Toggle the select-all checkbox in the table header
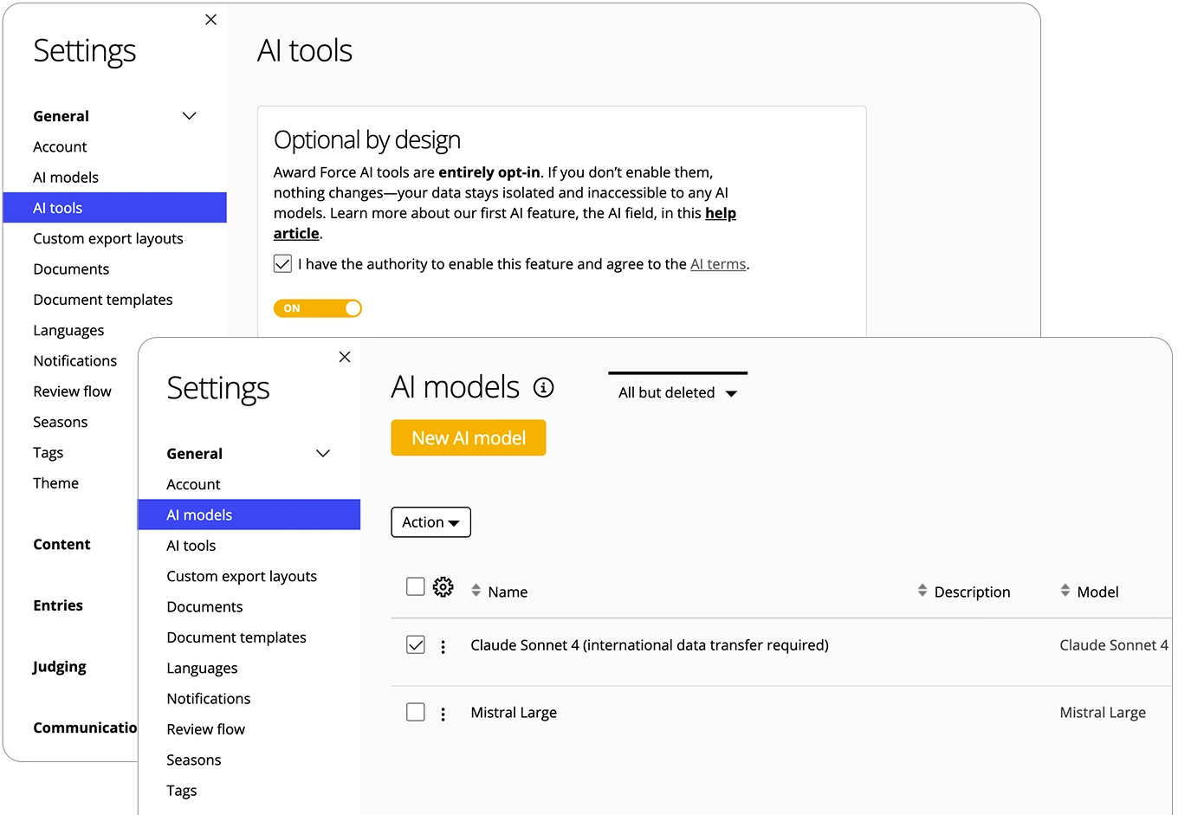Viewport: 1178px width, 815px height. point(415,586)
